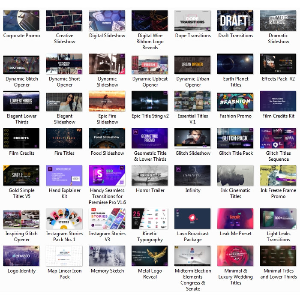This screenshot has width=300, height=300.
Task: Select the Earth Planet Titles icon
Action: [x=236, y=64]
